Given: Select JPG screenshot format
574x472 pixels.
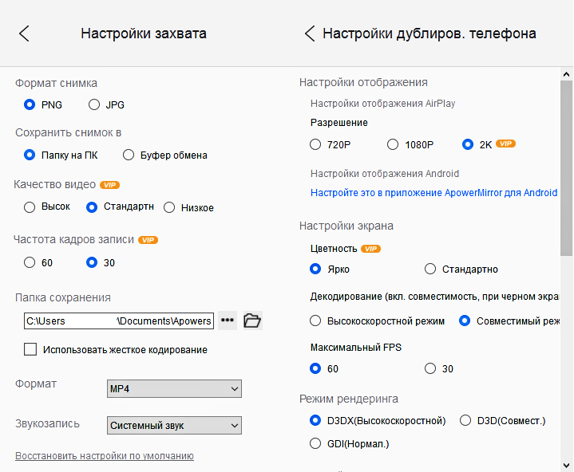Looking at the screenshot, I should (x=94, y=104).
